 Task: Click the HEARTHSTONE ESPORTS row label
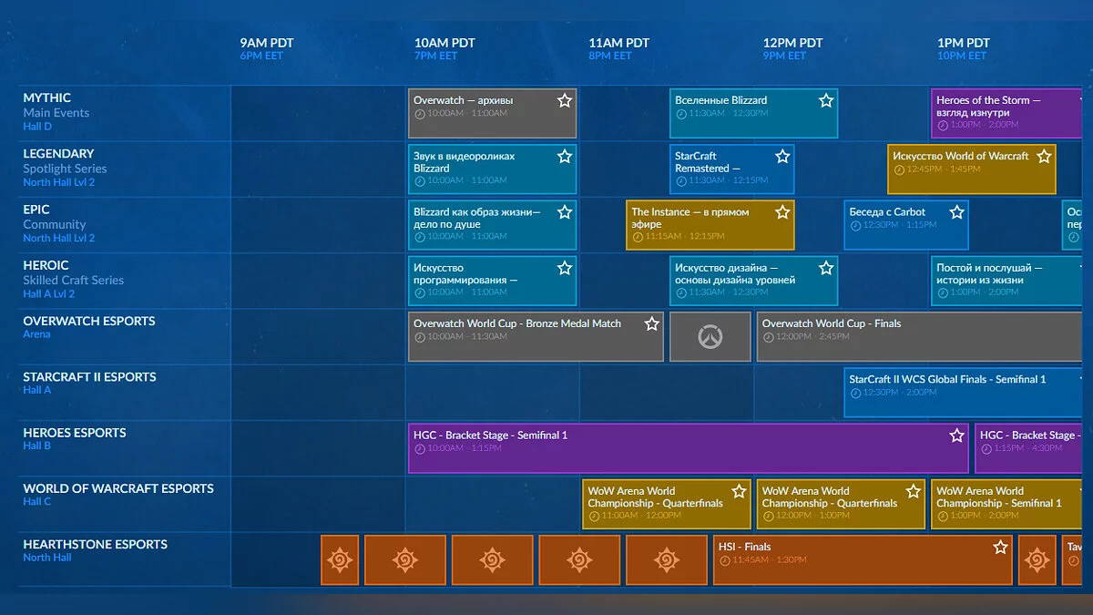click(x=96, y=544)
